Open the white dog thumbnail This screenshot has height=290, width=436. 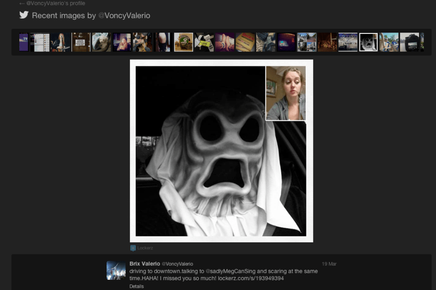[x=101, y=42]
